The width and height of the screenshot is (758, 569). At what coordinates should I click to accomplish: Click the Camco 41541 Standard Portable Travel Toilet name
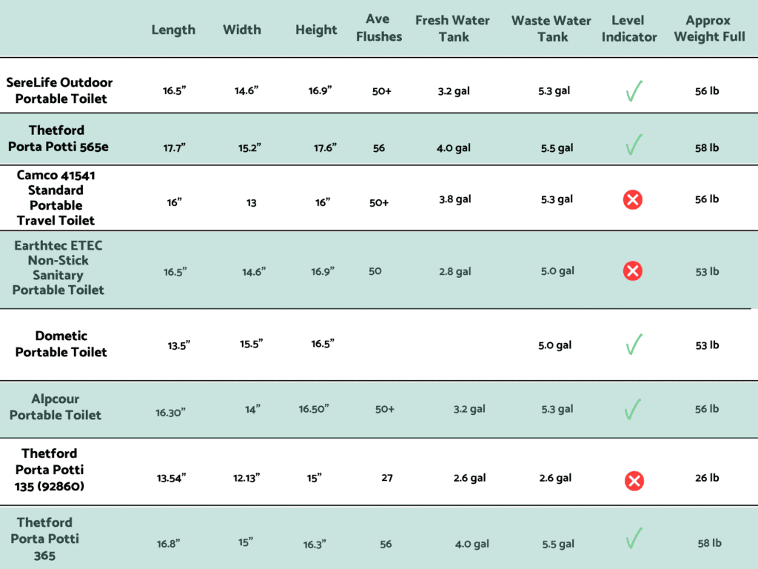(56, 198)
